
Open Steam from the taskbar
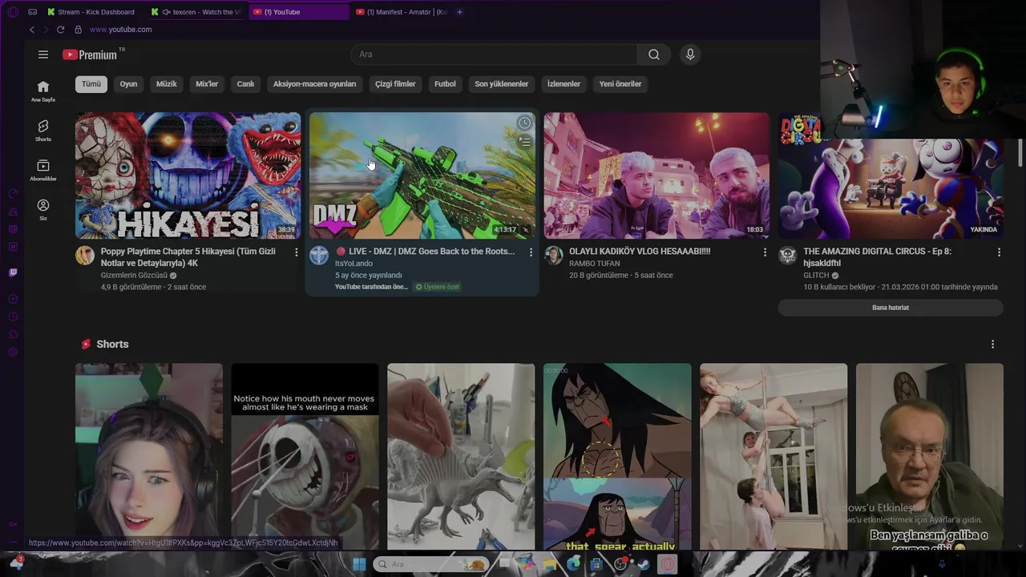pos(643,564)
